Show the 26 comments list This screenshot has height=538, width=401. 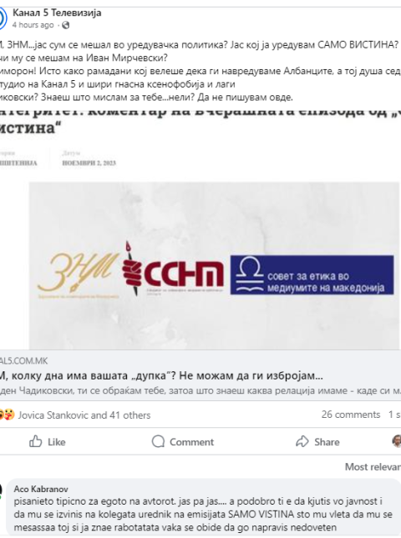[351, 415]
